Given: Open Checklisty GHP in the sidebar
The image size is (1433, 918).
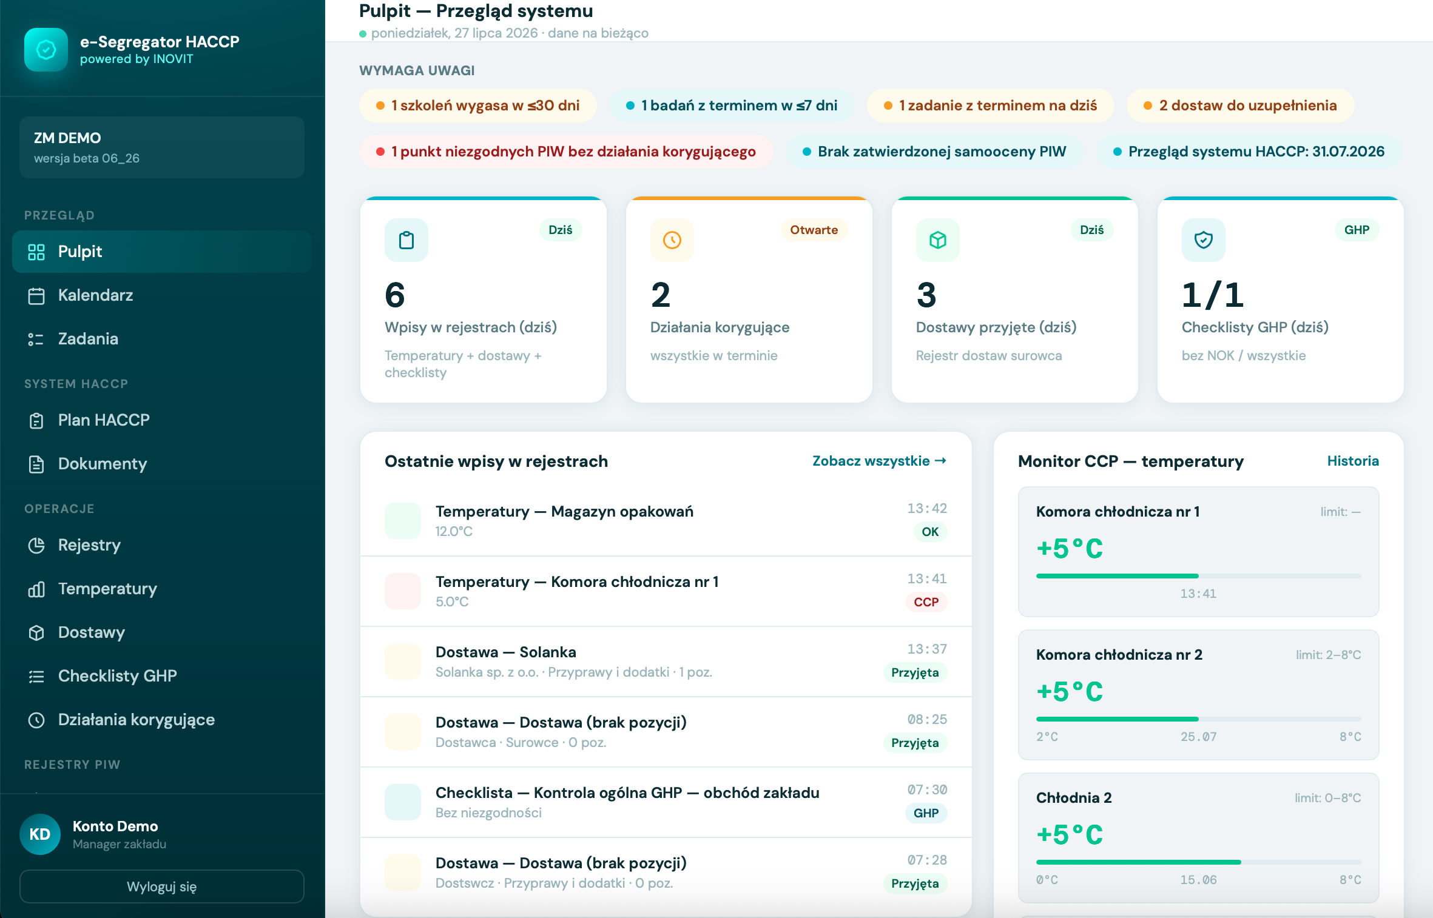Looking at the screenshot, I should click(x=162, y=676).
